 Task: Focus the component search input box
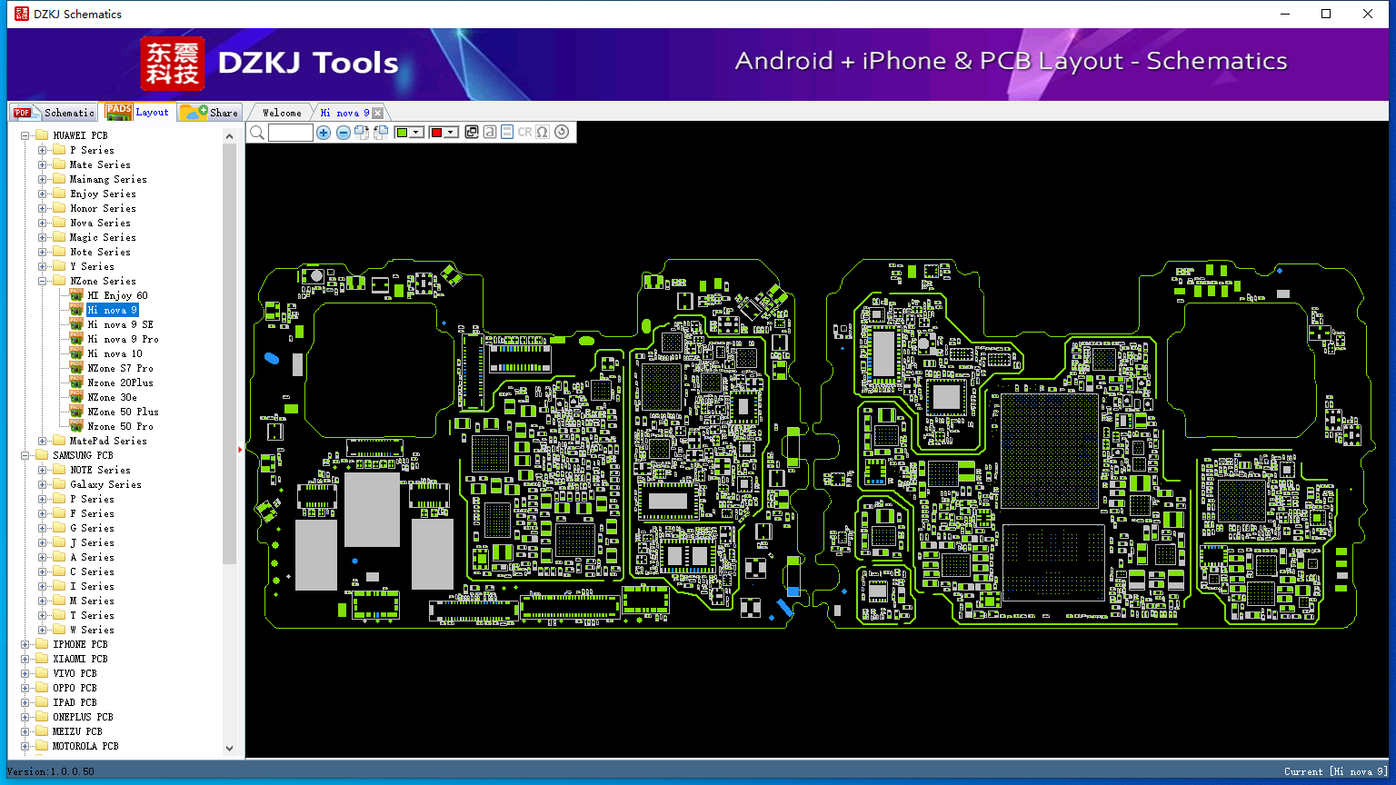pos(291,133)
